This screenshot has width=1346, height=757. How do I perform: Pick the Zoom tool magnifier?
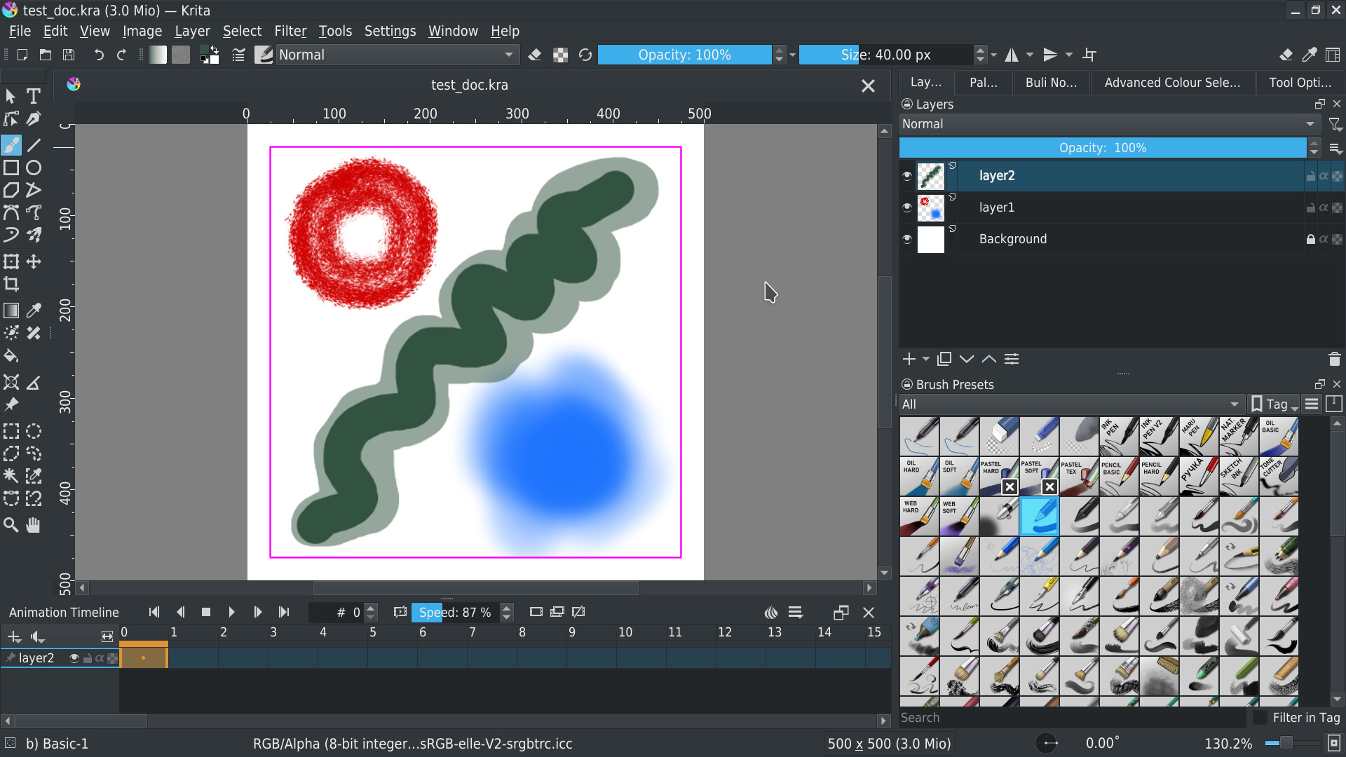click(x=11, y=525)
